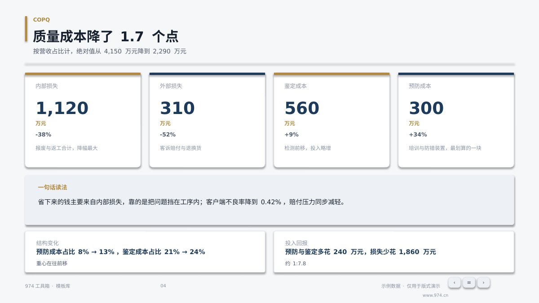The width and height of the screenshot is (539, 303).
Task: Click the footer 974 工具箱 · 模板库
Action: click(x=48, y=286)
